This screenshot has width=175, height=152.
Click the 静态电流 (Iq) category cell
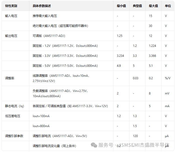15,106
